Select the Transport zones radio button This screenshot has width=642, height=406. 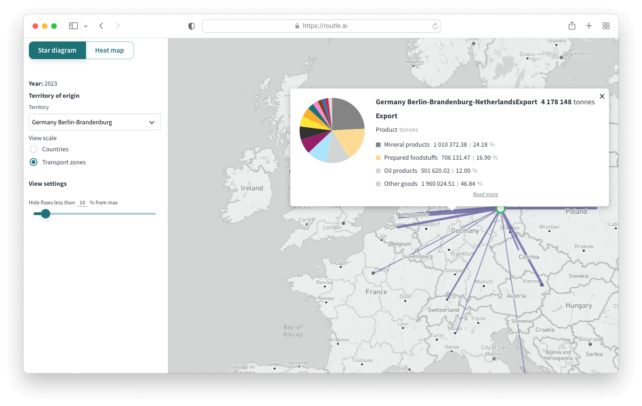[x=33, y=162]
